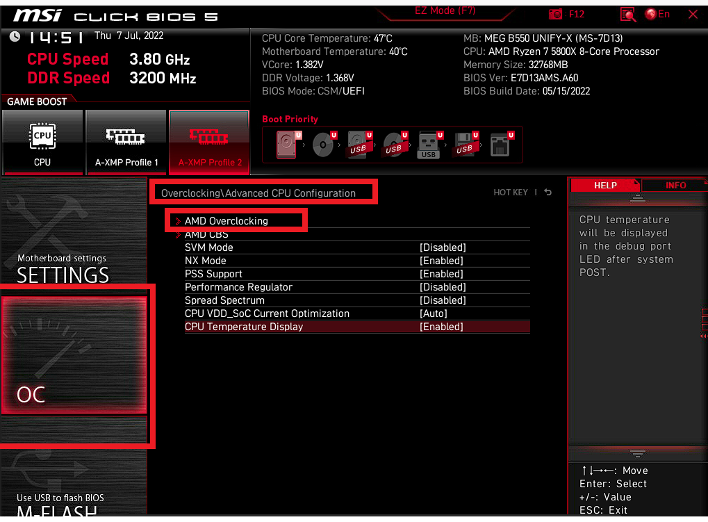Change Spread Spectrum Disabled value

[443, 300]
